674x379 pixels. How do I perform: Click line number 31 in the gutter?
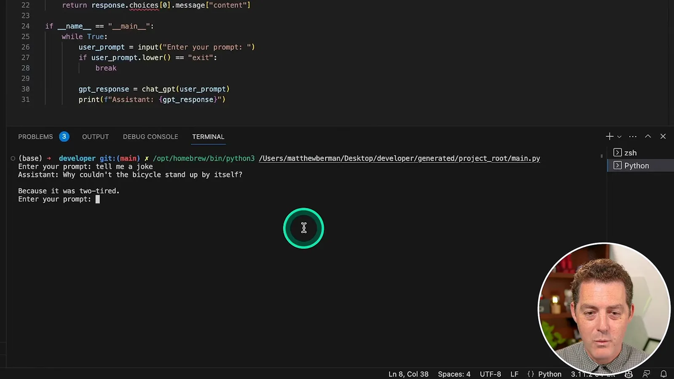(x=25, y=100)
